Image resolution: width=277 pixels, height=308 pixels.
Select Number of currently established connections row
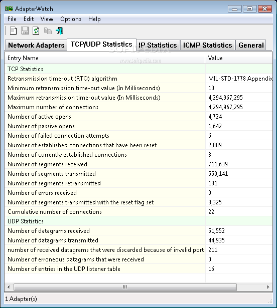point(138,155)
